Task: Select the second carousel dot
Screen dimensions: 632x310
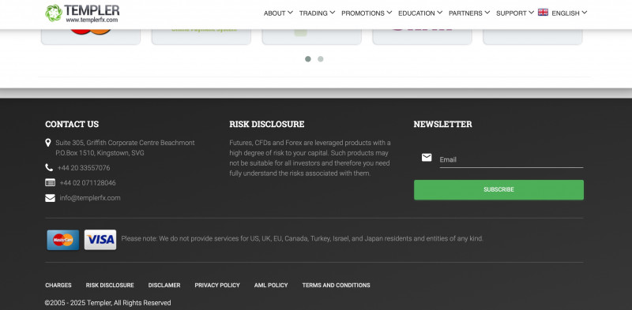Action: (x=321, y=59)
